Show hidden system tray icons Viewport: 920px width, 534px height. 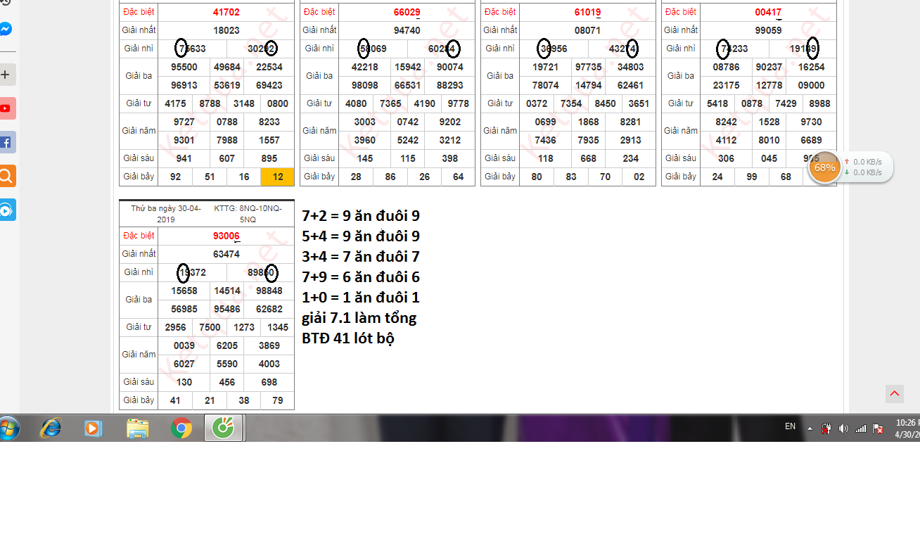coord(810,428)
